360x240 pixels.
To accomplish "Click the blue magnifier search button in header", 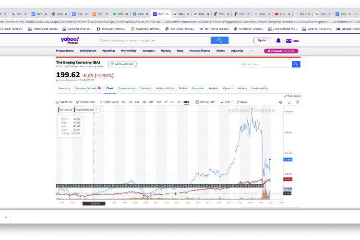I will click(x=219, y=40).
